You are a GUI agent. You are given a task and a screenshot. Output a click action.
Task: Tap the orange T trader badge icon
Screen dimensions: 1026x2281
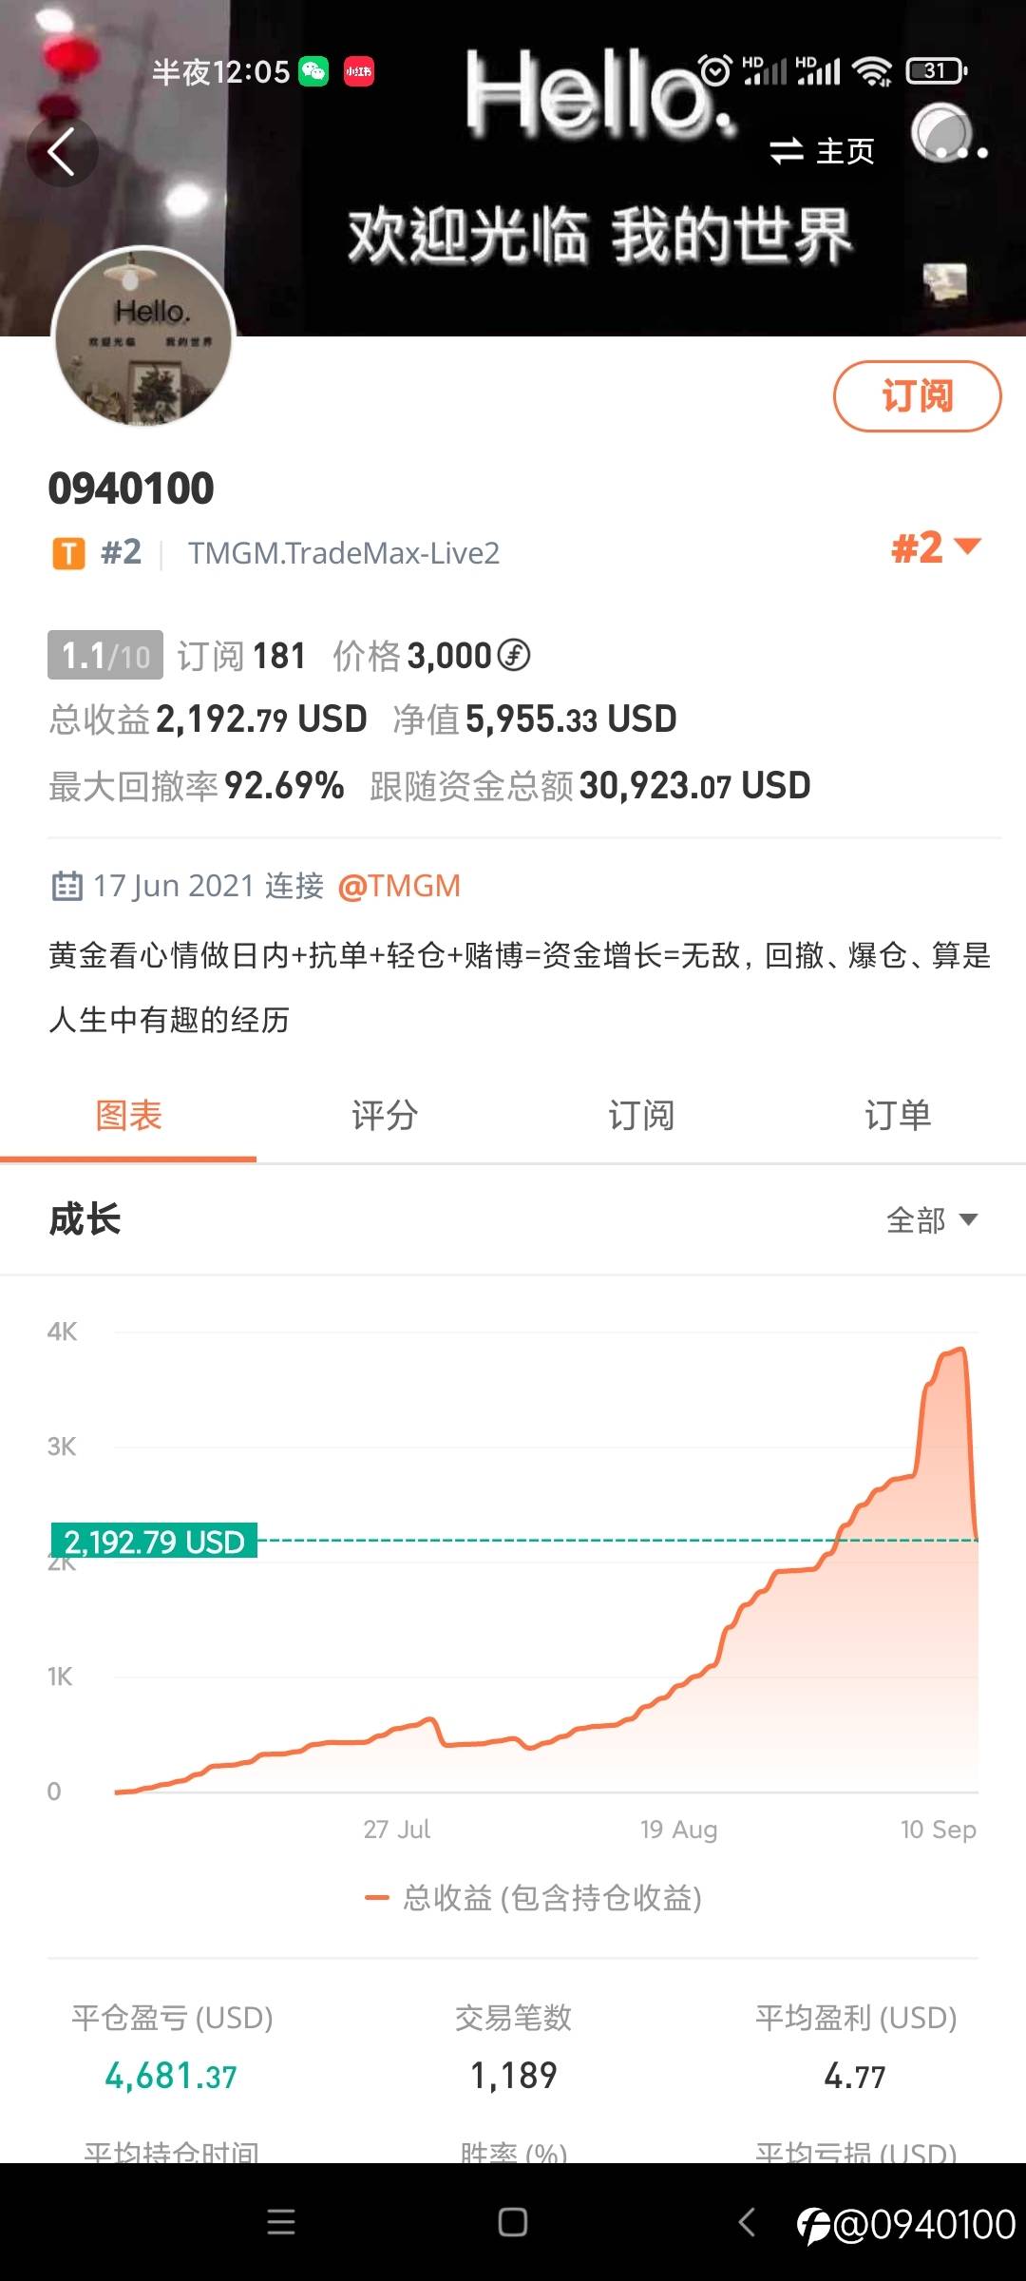point(68,553)
